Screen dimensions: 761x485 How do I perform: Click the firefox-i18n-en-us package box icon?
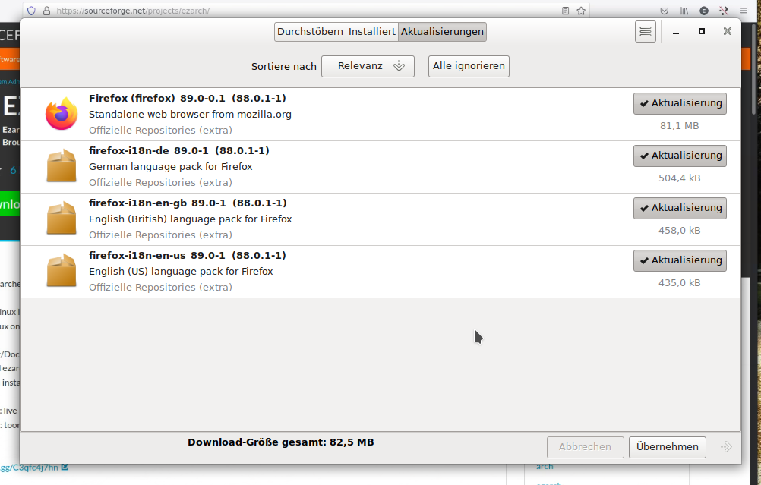[x=62, y=271]
